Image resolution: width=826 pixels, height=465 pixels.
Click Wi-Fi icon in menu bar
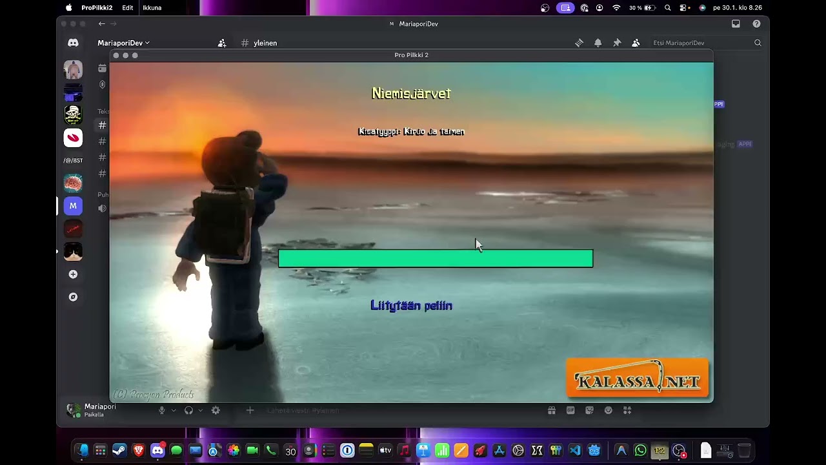(x=616, y=8)
